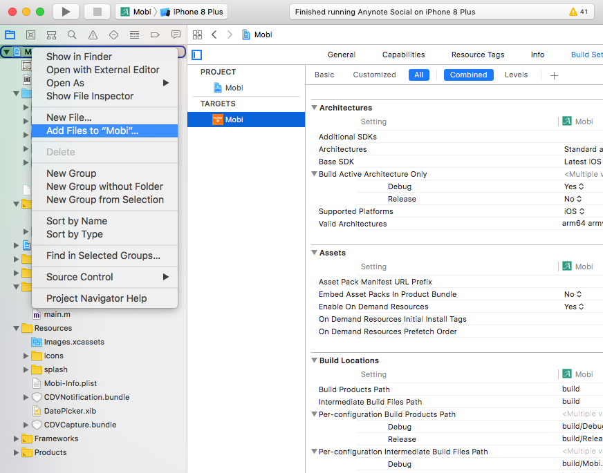603x473 pixels.
Task: Switch to Levels view mode
Action: click(x=516, y=75)
